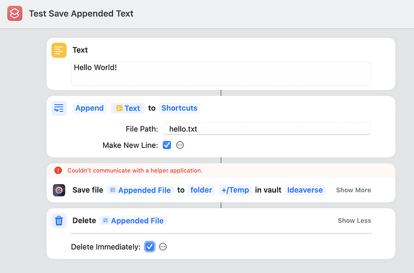
Task: Click the Hello World! text box
Action: 221,73
